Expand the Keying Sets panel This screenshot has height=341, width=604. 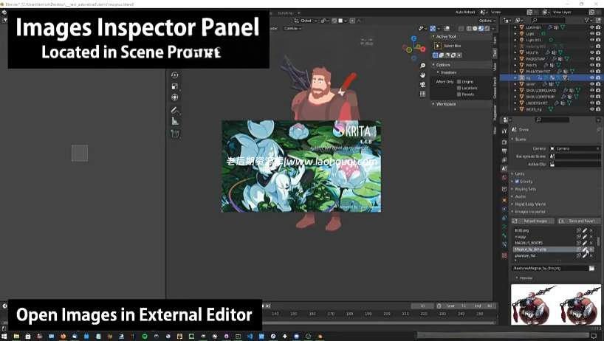click(513, 189)
